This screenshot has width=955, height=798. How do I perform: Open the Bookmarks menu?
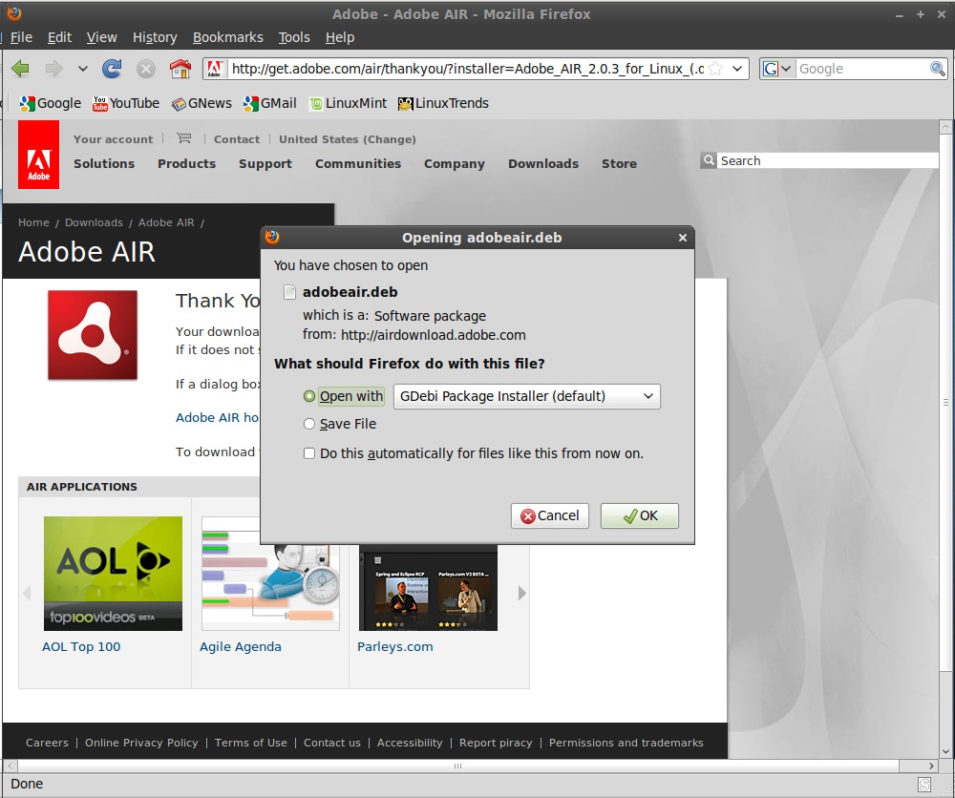pos(228,38)
